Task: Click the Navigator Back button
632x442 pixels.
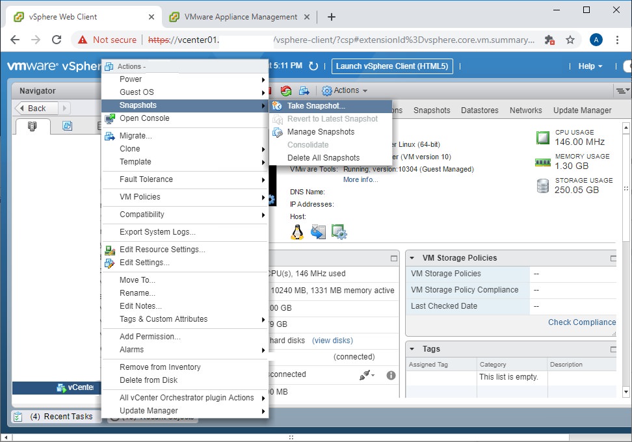Action: pyautogui.click(x=36, y=109)
